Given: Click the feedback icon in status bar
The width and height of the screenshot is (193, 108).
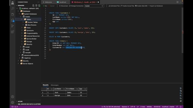Looking at the screenshot, I should pos(177,107).
